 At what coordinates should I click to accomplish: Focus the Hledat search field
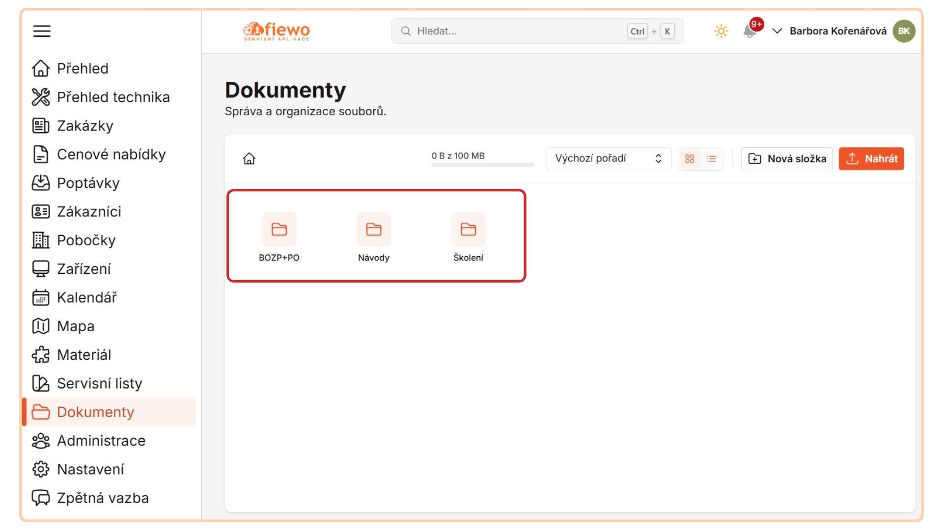click(537, 31)
